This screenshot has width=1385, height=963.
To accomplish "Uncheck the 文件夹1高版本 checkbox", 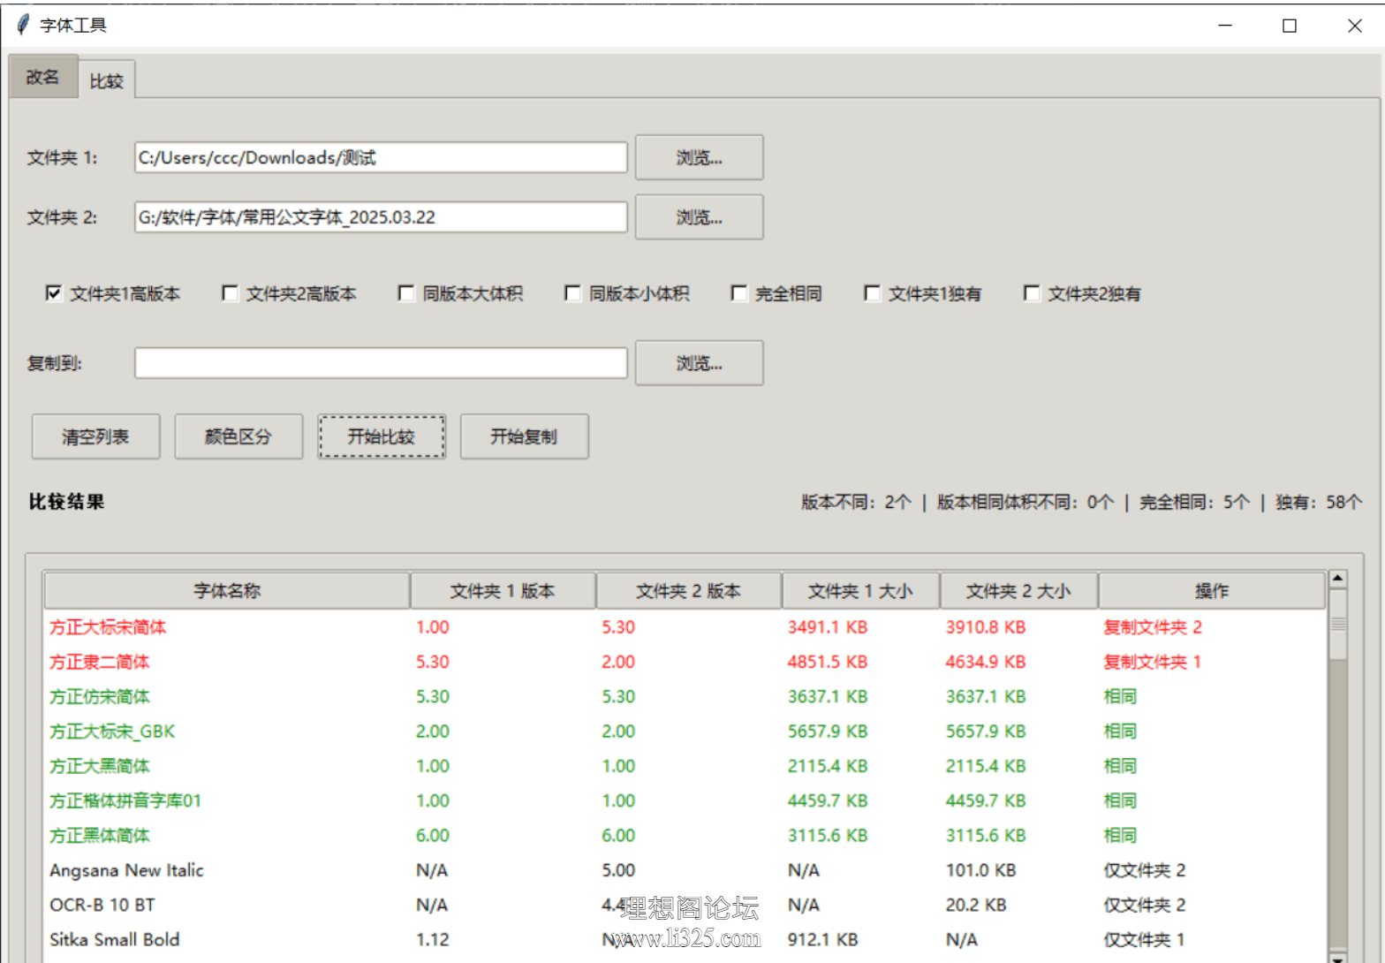I will tap(54, 293).
